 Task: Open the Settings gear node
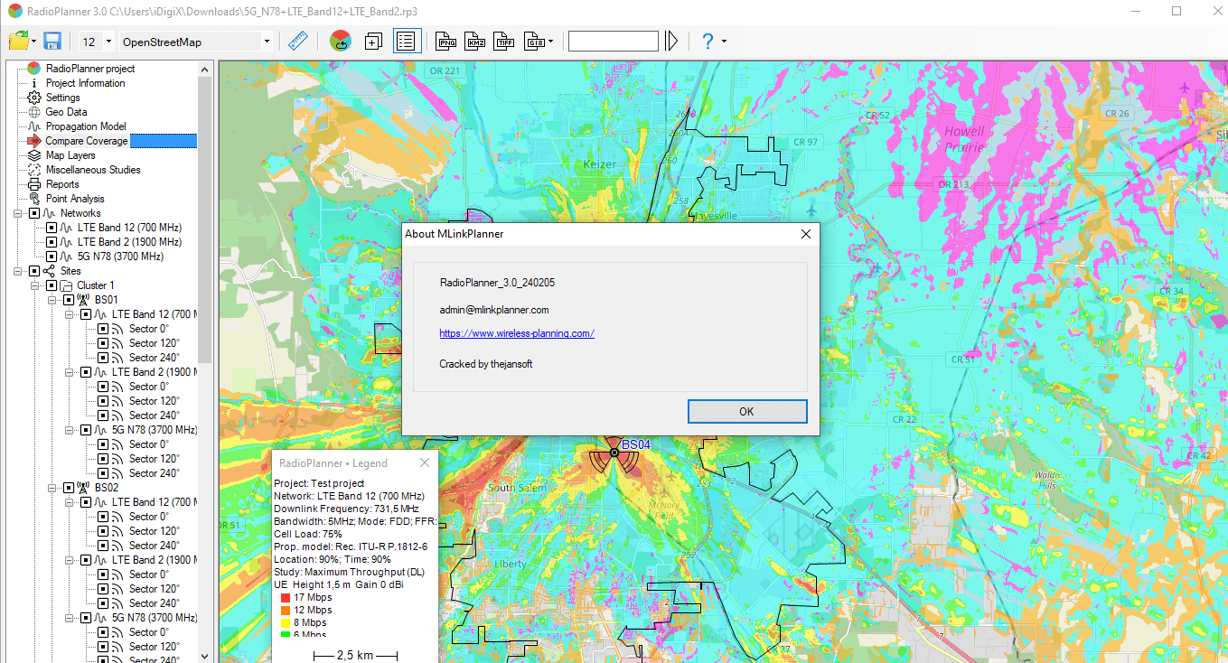[62, 98]
